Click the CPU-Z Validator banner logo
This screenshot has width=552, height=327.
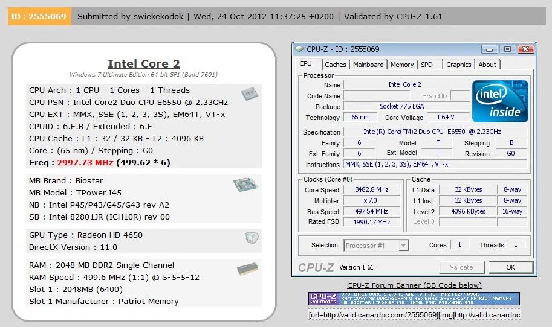pyautogui.click(x=324, y=299)
